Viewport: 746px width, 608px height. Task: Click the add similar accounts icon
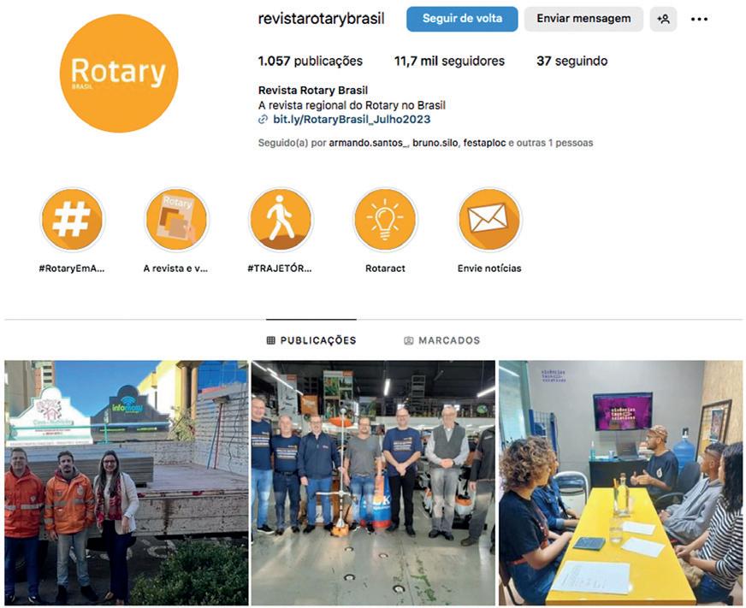tap(663, 19)
